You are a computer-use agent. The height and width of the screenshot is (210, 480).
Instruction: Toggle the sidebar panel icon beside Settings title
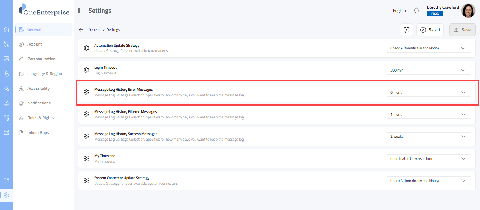81,11
